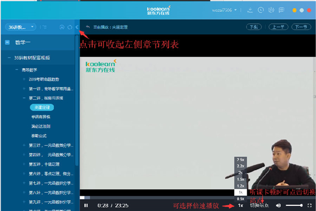The height and width of the screenshot is (211, 316).
Task: Choose 2x playback speed
Action: pyautogui.click(x=240, y=173)
